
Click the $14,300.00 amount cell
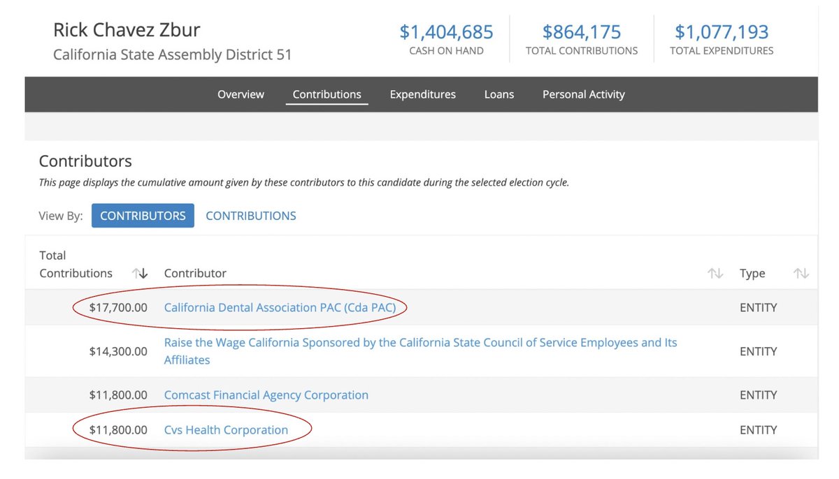[118, 351]
